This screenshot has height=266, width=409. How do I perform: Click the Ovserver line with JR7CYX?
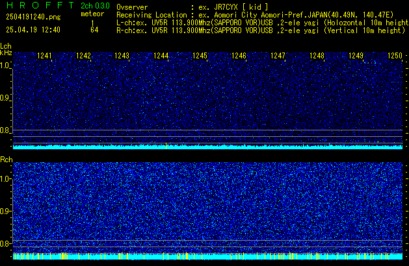click(x=192, y=7)
